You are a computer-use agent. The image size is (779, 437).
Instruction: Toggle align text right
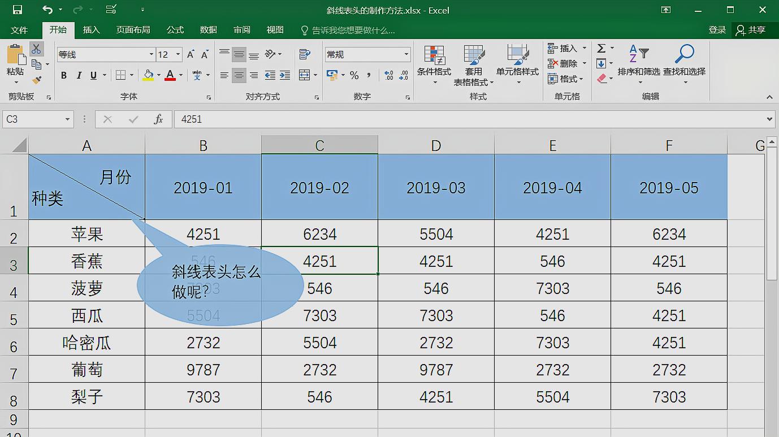pos(254,75)
